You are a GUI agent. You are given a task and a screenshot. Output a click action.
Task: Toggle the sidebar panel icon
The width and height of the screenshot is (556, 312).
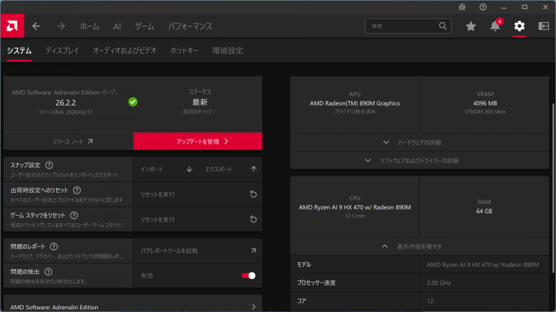tap(543, 26)
